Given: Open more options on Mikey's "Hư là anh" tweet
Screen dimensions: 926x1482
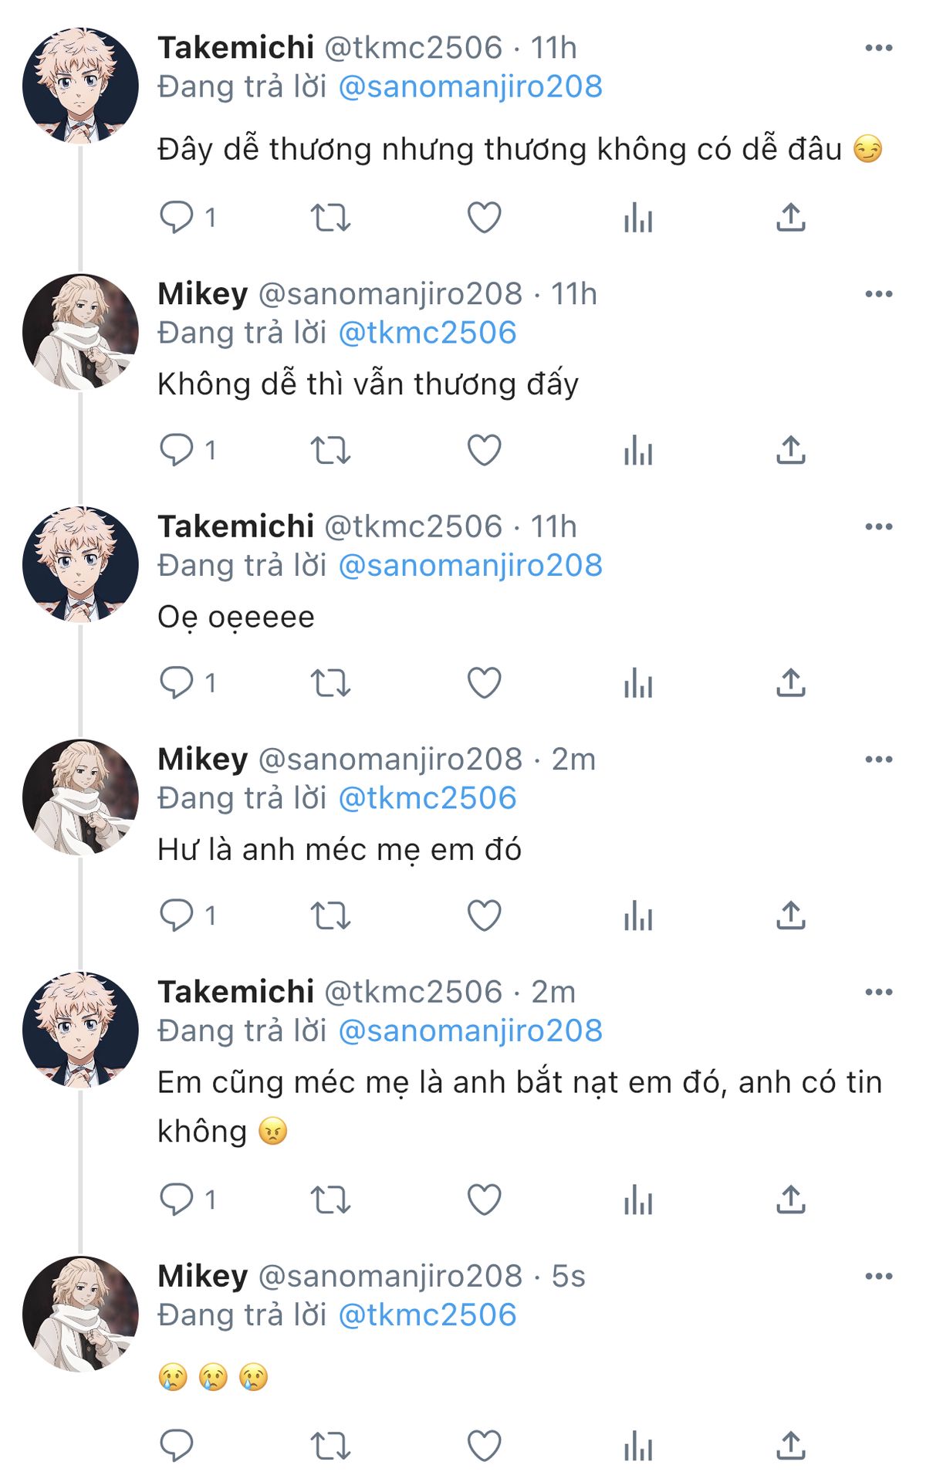Looking at the screenshot, I should (878, 760).
